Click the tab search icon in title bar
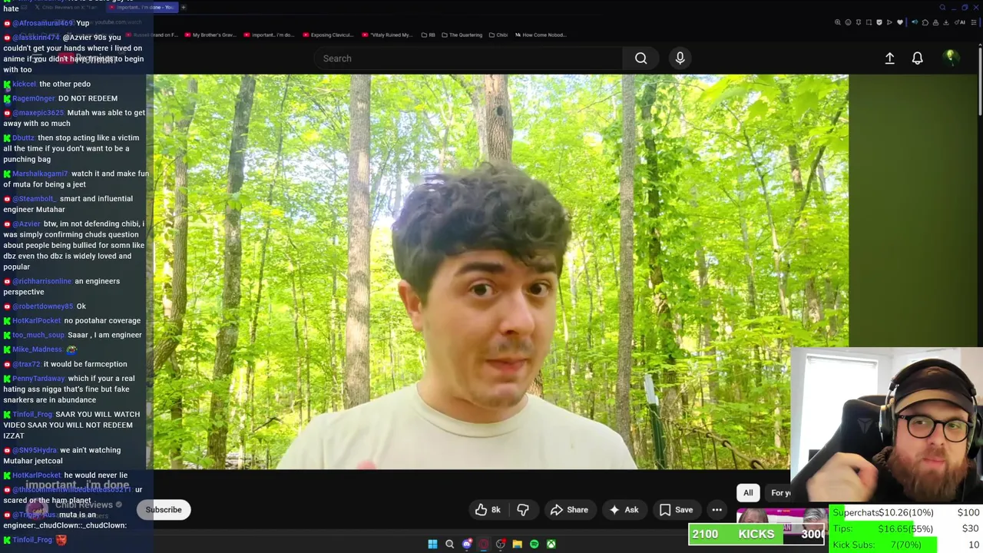This screenshot has height=553, width=983. [x=942, y=7]
